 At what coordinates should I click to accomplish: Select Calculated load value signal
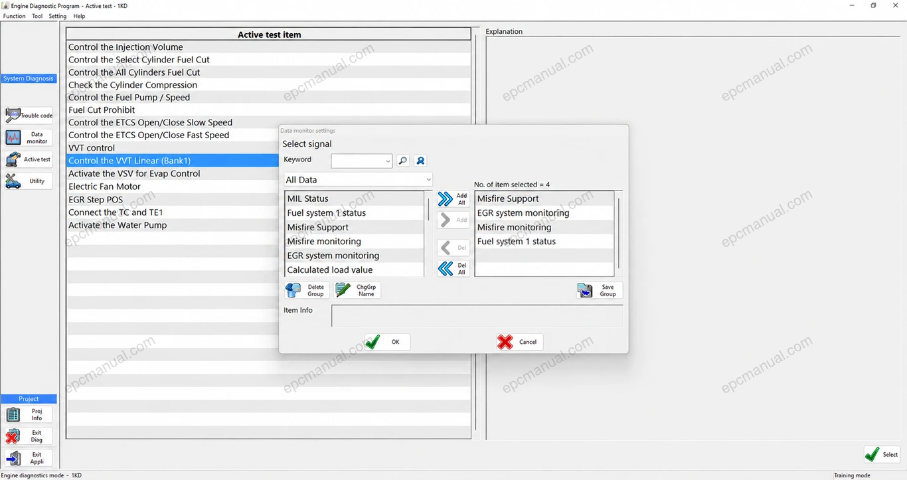[x=354, y=270]
